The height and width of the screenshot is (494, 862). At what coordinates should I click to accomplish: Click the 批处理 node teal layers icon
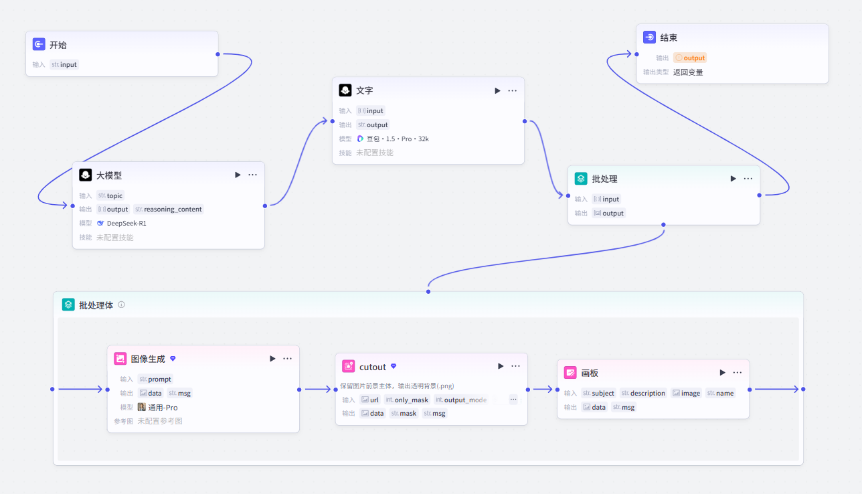[x=581, y=179]
